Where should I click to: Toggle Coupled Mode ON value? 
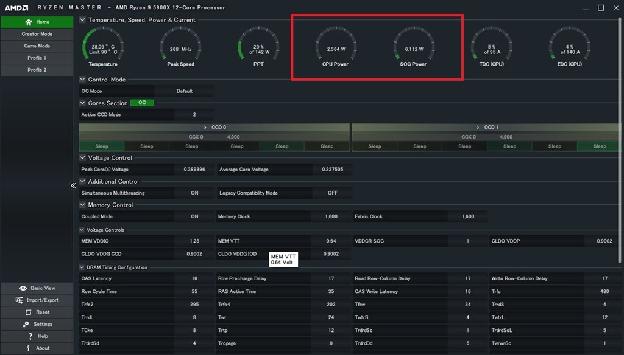pyautogui.click(x=194, y=216)
